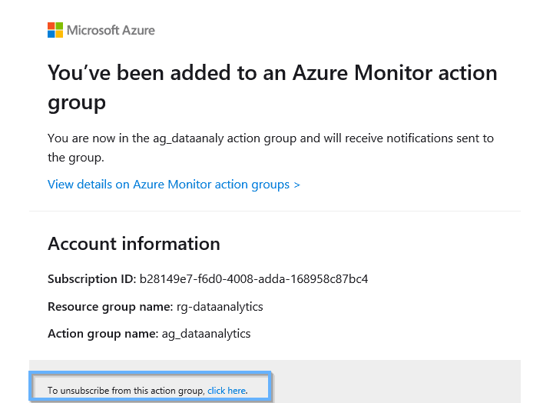Select the subscription ID b28149e7-f6d0-4008-adda-168958c87bc4

point(253,279)
